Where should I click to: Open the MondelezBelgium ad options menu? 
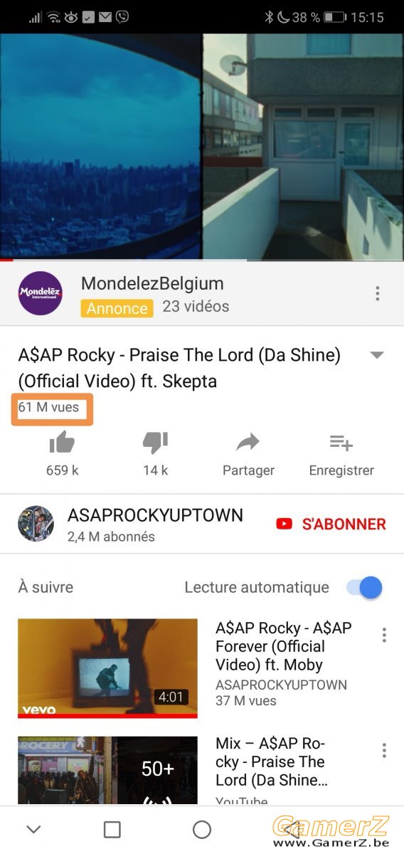378,293
